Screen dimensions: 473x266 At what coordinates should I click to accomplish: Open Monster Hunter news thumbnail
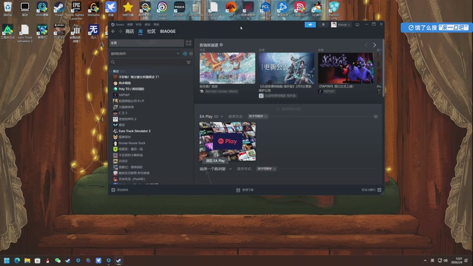coord(228,68)
